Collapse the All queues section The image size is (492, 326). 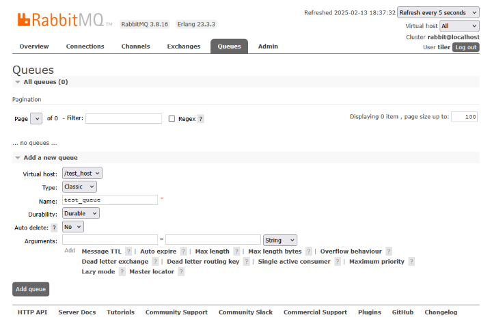[x=46, y=82]
